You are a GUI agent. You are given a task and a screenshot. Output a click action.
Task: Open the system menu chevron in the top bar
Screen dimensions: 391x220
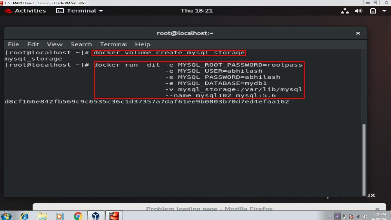coord(384,11)
